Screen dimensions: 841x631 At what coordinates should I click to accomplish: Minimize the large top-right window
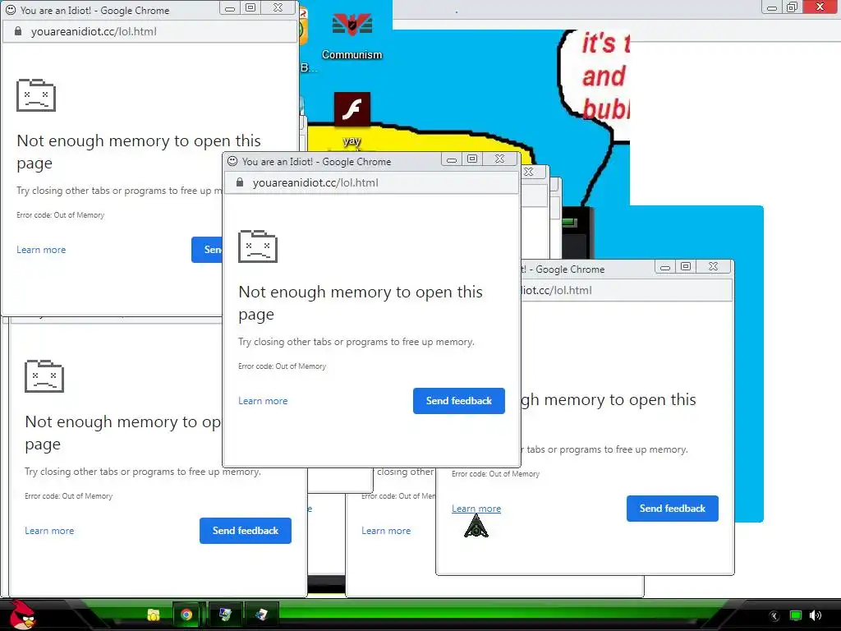[772, 7]
